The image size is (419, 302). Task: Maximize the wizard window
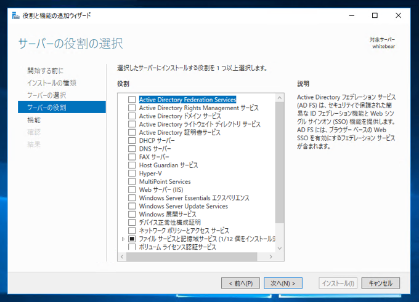[x=375, y=15]
